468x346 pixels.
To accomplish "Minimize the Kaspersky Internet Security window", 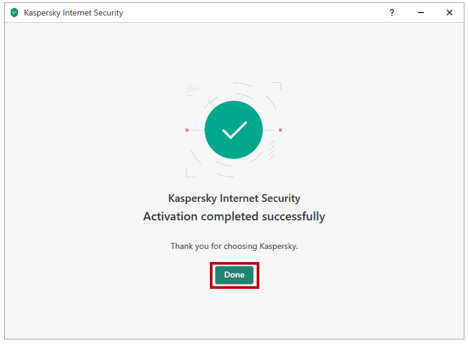I will click(x=421, y=13).
